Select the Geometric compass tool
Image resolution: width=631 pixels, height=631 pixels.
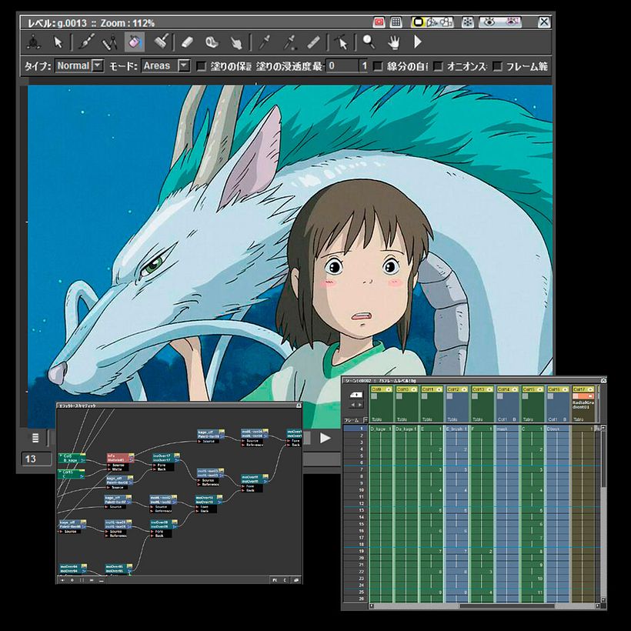pyautogui.click(x=110, y=42)
